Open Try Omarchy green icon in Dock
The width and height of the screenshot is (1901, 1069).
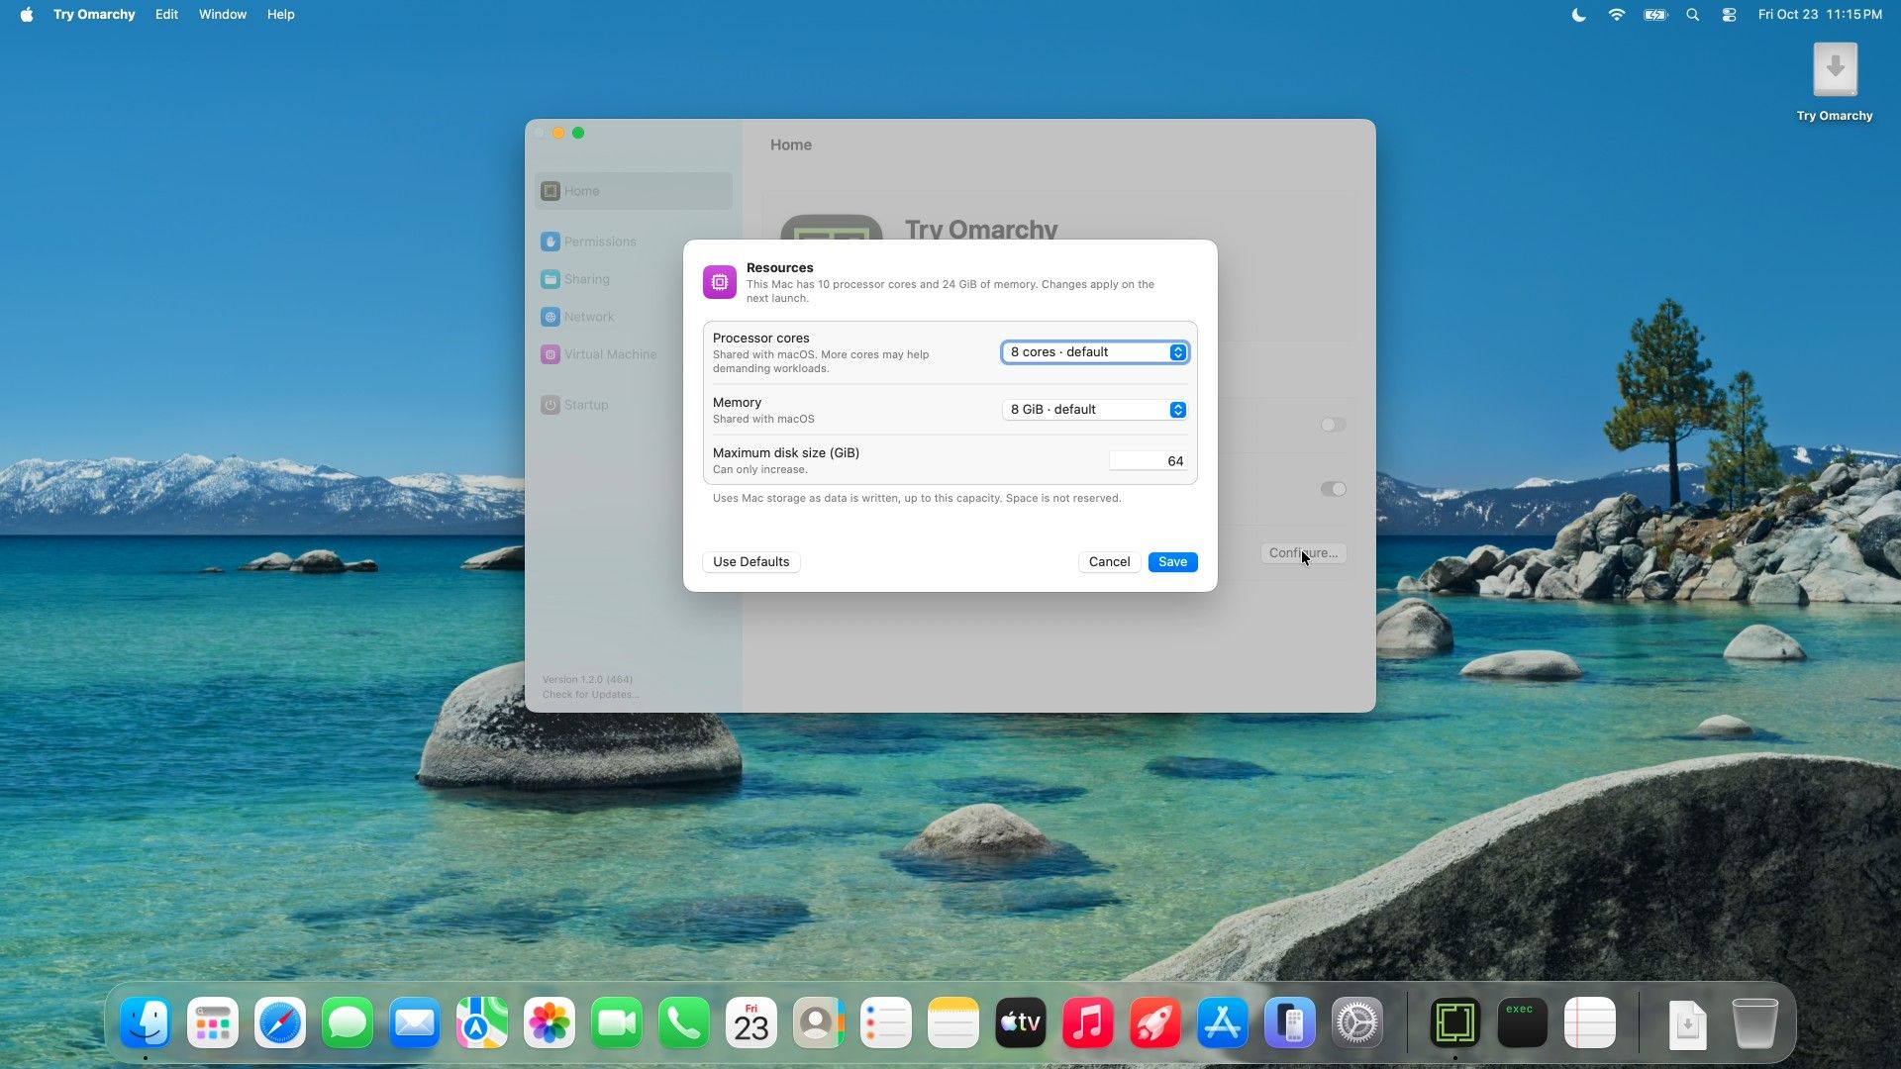1455,1022
